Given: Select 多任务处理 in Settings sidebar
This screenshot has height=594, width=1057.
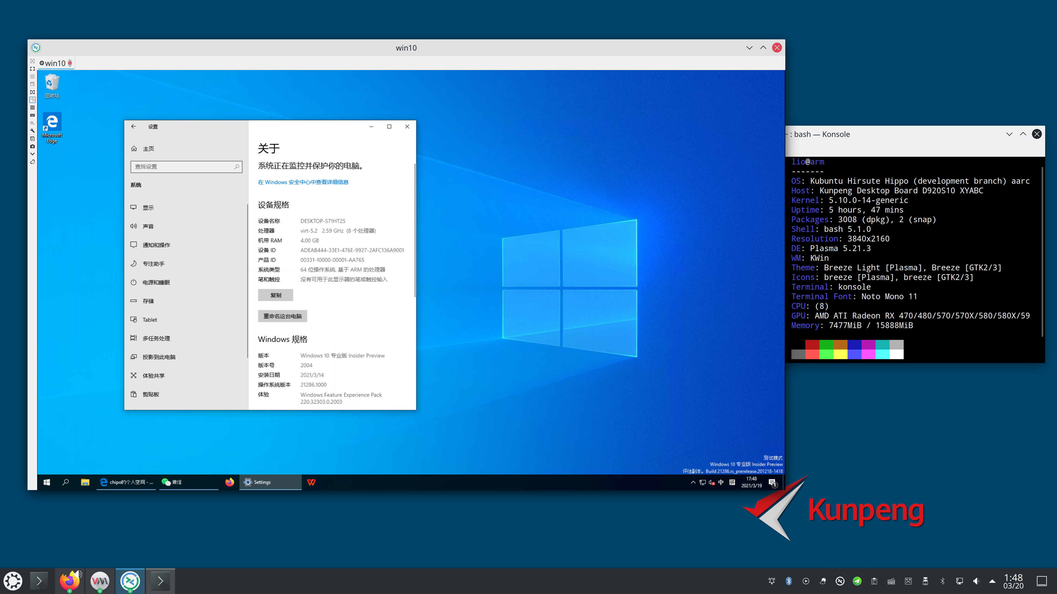Looking at the screenshot, I should (x=186, y=338).
